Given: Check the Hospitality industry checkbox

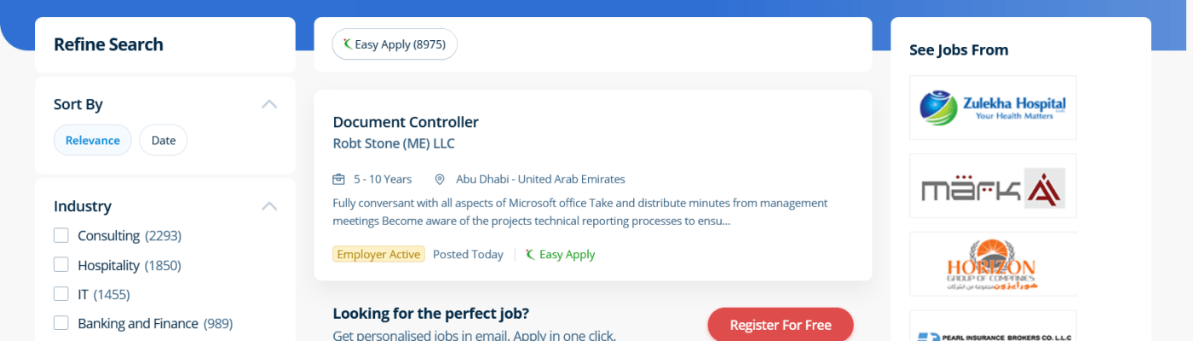Looking at the screenshot, I should pos(61,265).
